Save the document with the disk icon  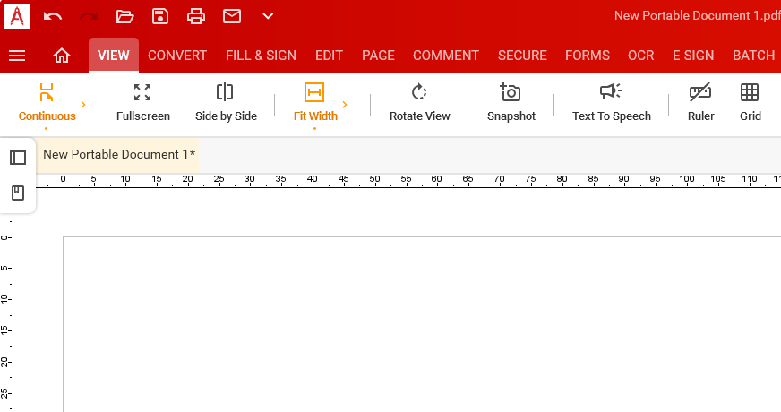(160, 16)
